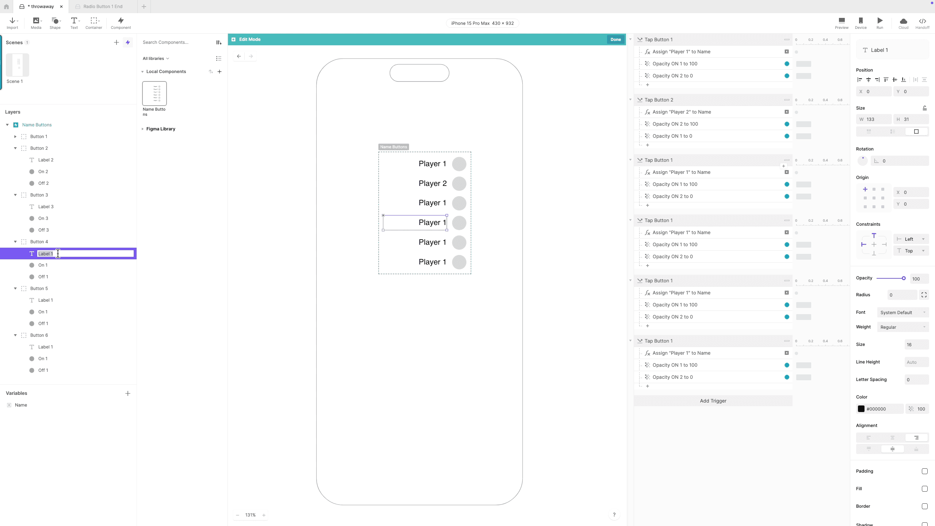Image resolution: width=935 pixels, height=526 pixels.
Task: Expand the Button 1 layer group
Action: [15, 137]
